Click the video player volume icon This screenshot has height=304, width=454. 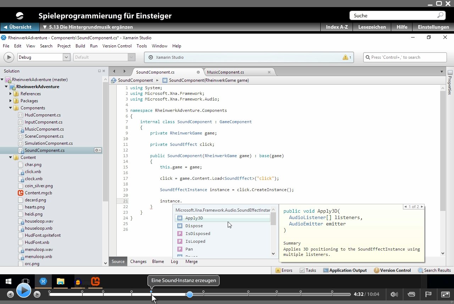coord(394,294)
